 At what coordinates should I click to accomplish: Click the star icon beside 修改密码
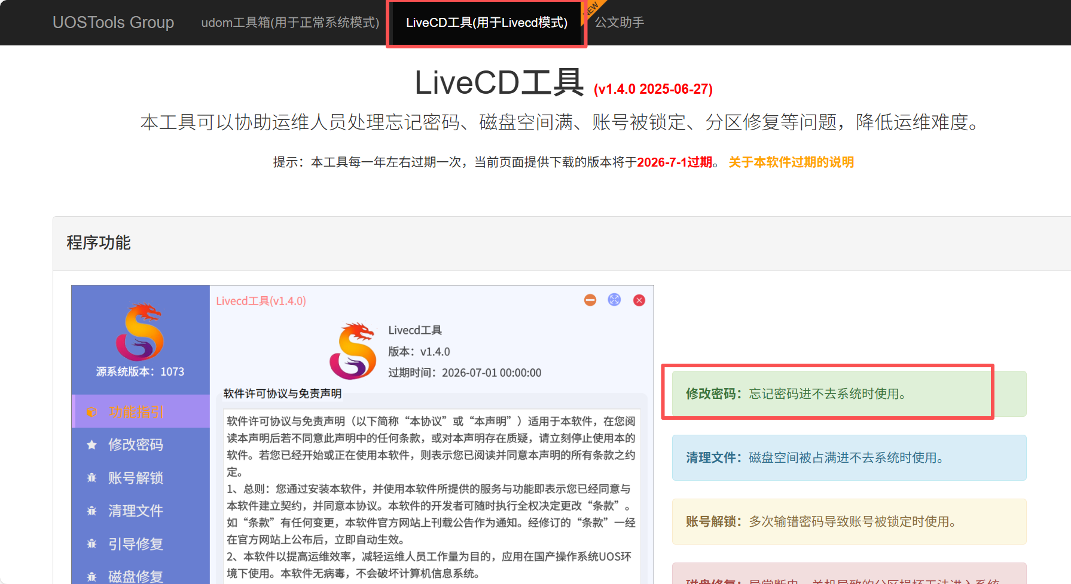(x=91, y=445)
